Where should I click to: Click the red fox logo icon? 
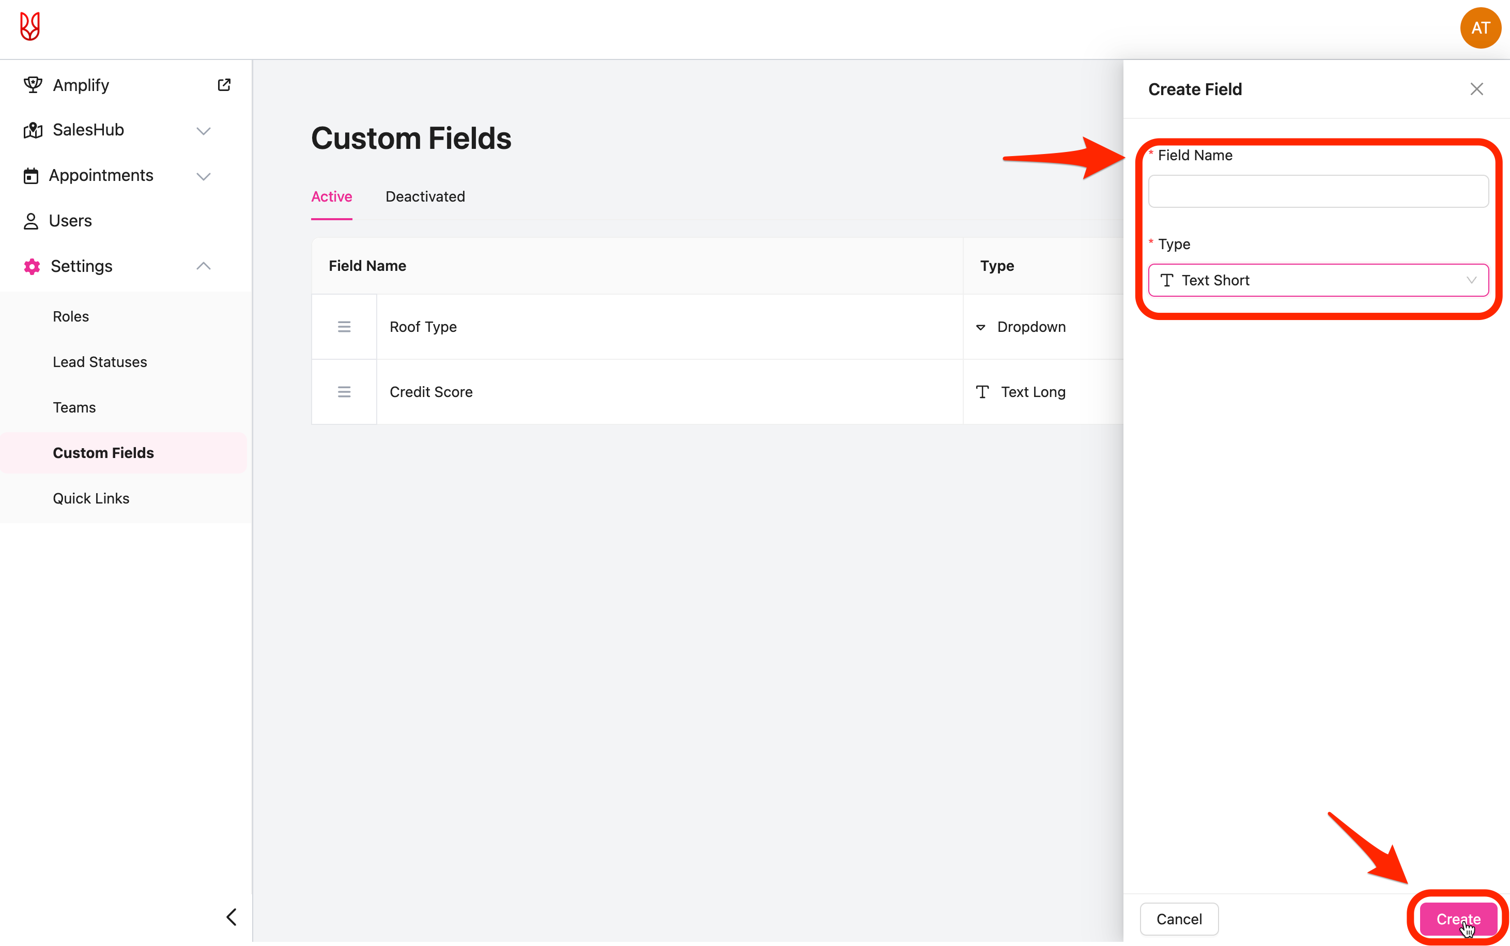click(x=29, y=27)
